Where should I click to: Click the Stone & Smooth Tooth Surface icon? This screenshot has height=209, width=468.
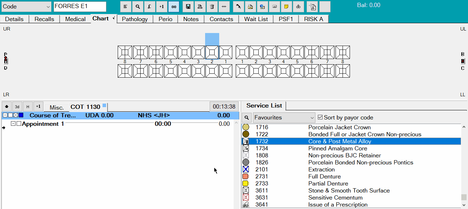pos(246,190)
